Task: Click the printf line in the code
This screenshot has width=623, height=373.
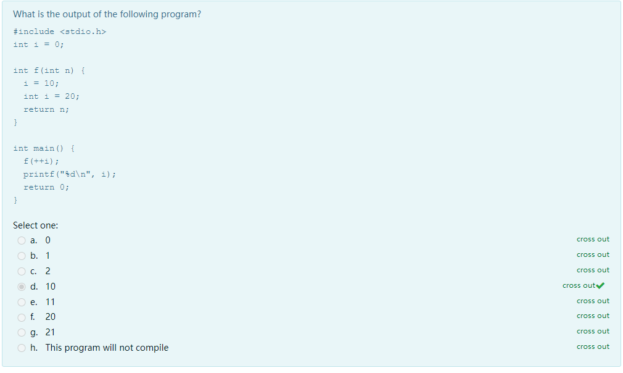Action: (x=70, y=175)
